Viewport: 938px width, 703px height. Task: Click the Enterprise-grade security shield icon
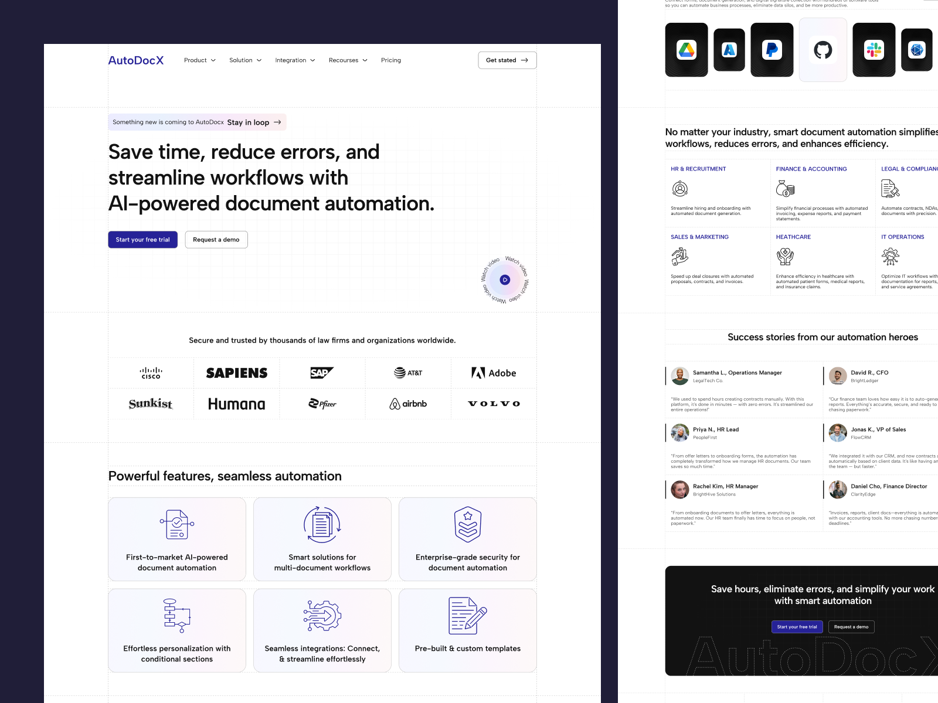click(468, 524)
